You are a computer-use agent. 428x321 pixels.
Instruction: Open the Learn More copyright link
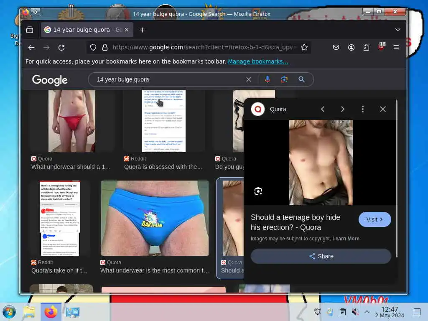346,239
